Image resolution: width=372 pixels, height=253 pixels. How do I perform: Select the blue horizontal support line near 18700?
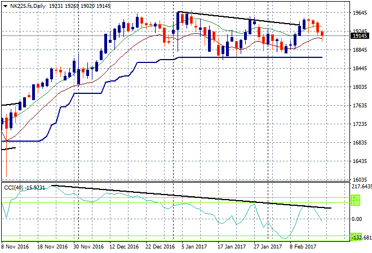[250, 57]
